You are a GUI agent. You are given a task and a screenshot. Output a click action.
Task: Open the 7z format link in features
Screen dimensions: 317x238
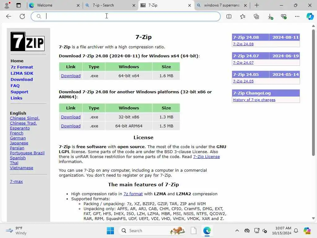[x=133, y=194]
